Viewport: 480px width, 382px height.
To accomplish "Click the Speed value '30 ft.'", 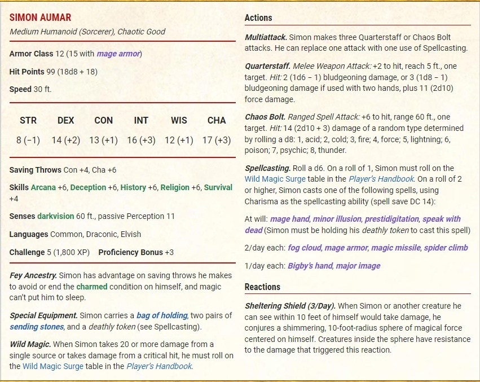I will pos(42,90).
